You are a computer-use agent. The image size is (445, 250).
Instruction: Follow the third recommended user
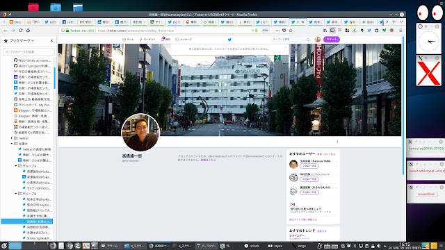(x=309, y=192)
